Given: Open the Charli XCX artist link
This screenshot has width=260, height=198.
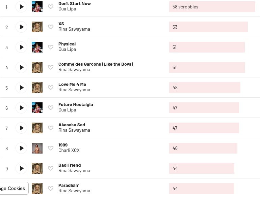Looking at the screenshot, I should click(x=69, y=150).
